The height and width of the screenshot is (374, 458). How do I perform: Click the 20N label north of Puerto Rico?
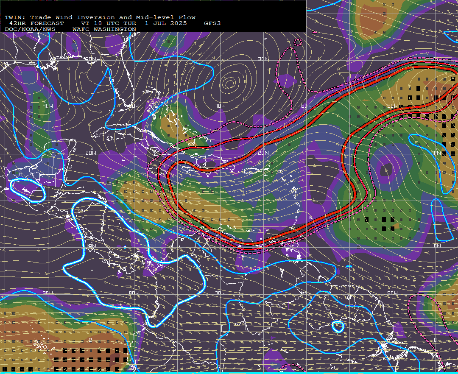[263, 153]
